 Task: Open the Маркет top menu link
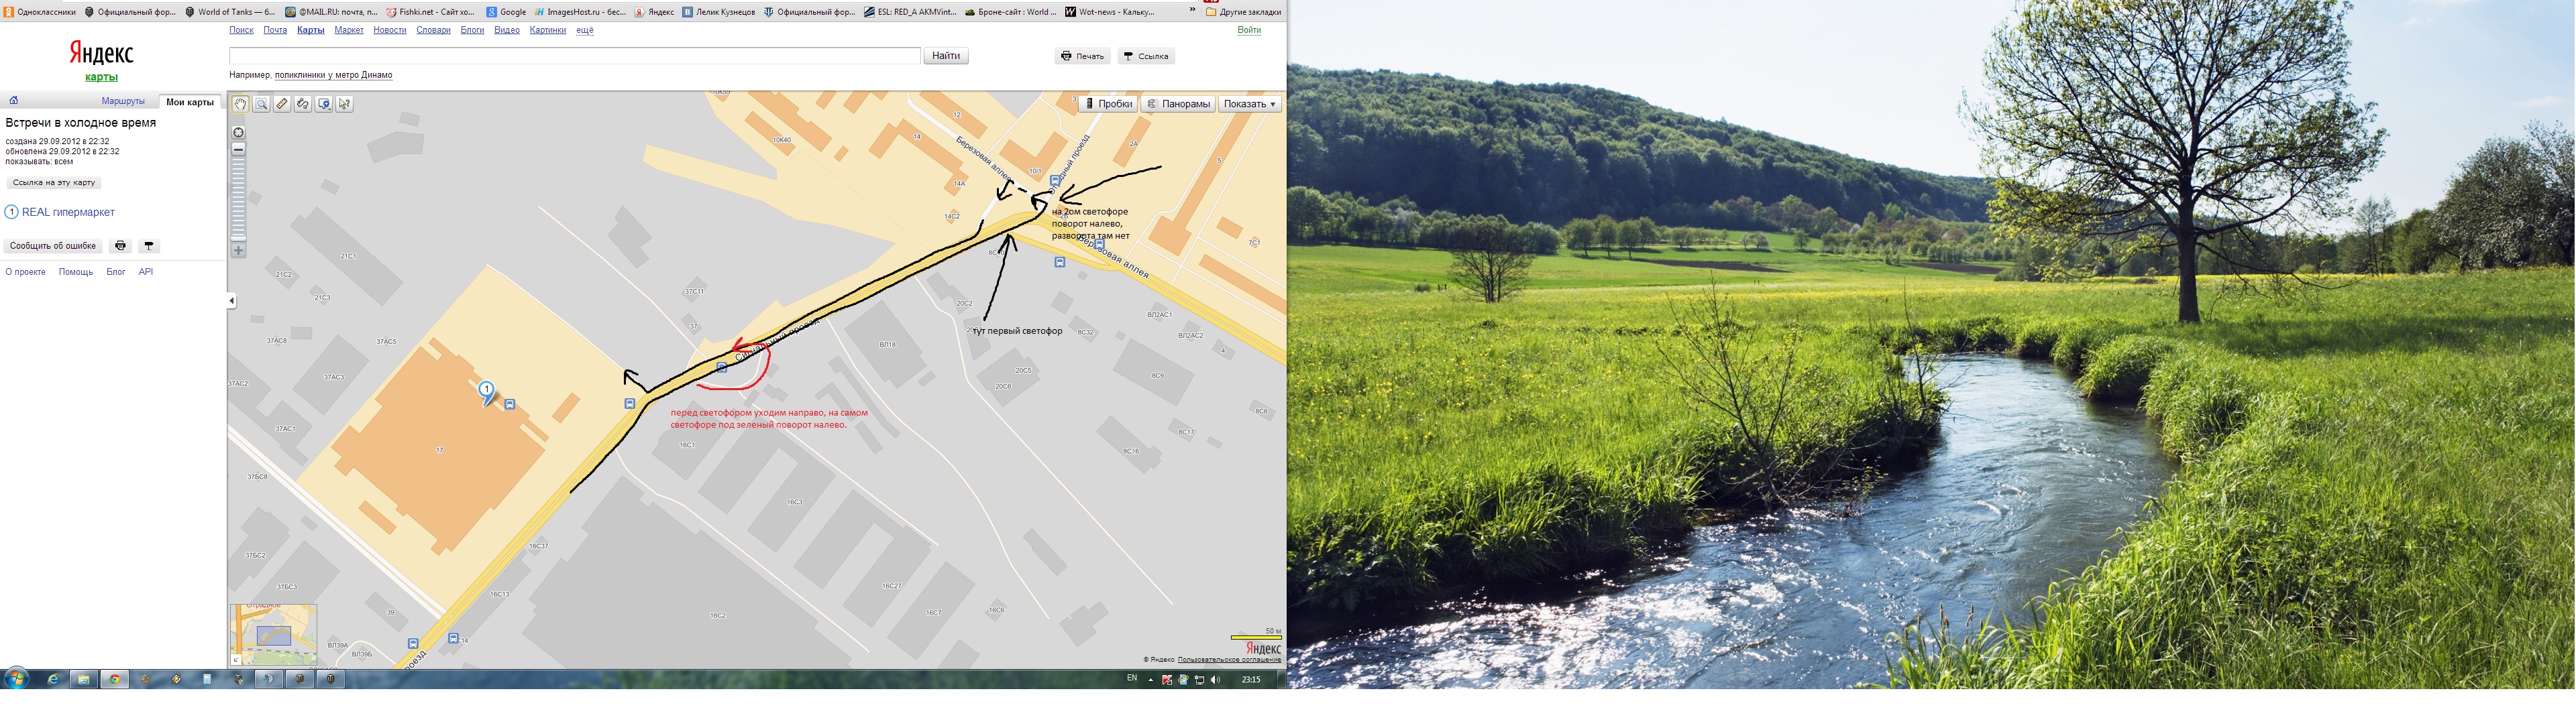point(349,30)
